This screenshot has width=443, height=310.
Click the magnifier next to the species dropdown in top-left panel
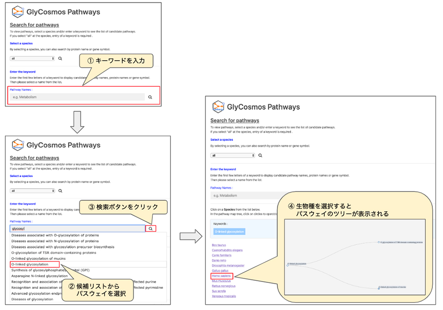click(60, 58)
